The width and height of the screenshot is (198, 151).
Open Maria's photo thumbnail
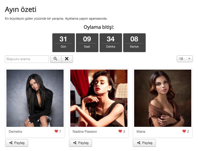[x=163, y=98]
